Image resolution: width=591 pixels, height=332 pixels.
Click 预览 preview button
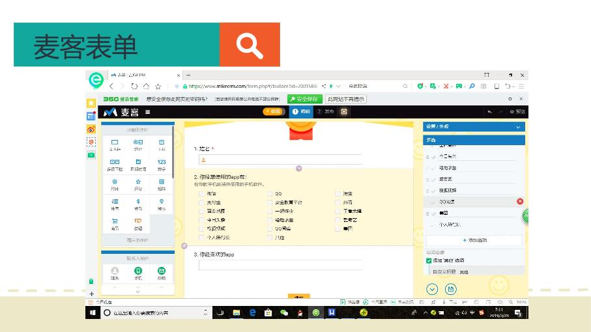[517, 112]
